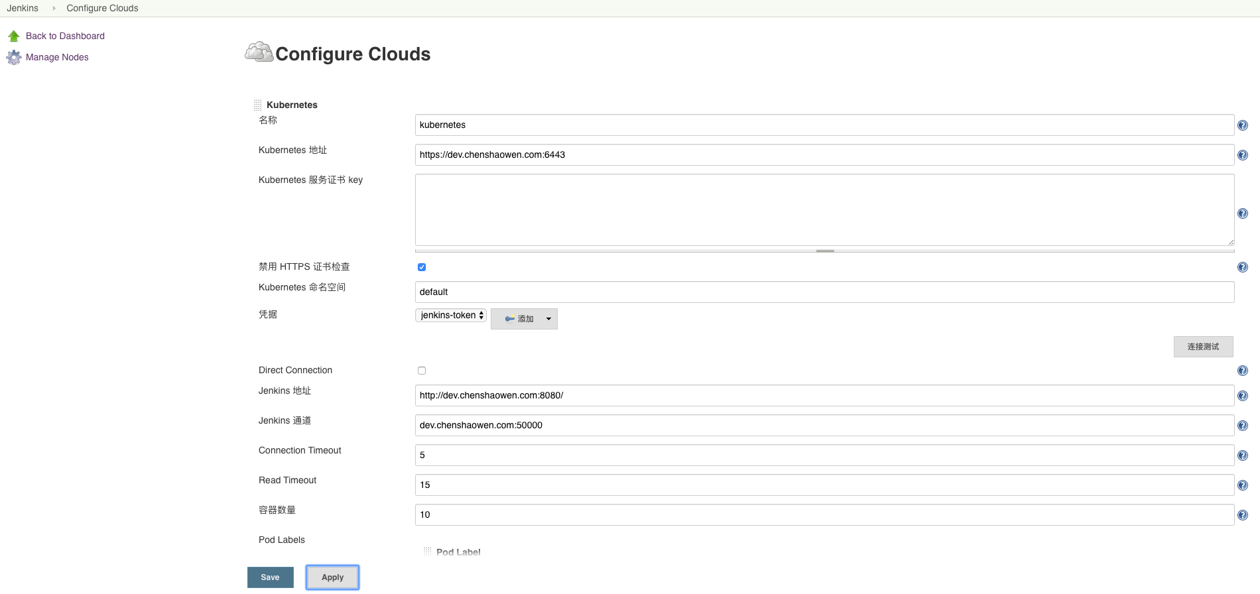This screenshot has width=1260, height=594.
Task: Open help for 容器数量 field
Action: (x=1243, y=515)
